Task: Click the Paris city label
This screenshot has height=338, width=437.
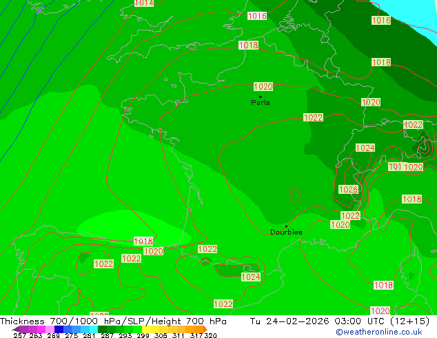Action: click(261, 102)
